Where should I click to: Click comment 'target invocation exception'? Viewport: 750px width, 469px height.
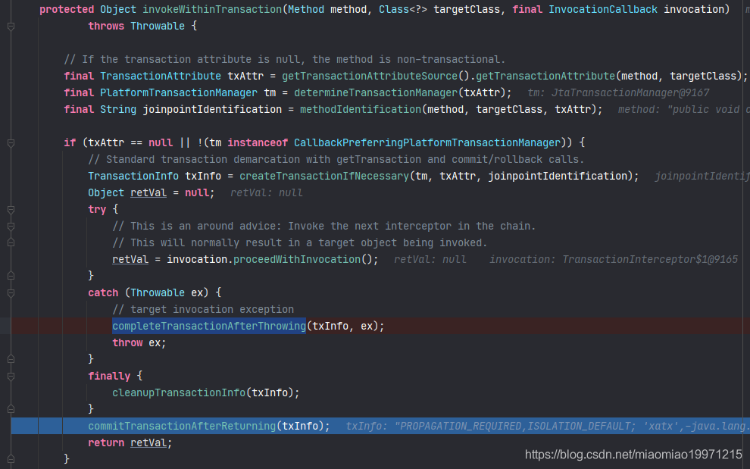tap(203, 310)
